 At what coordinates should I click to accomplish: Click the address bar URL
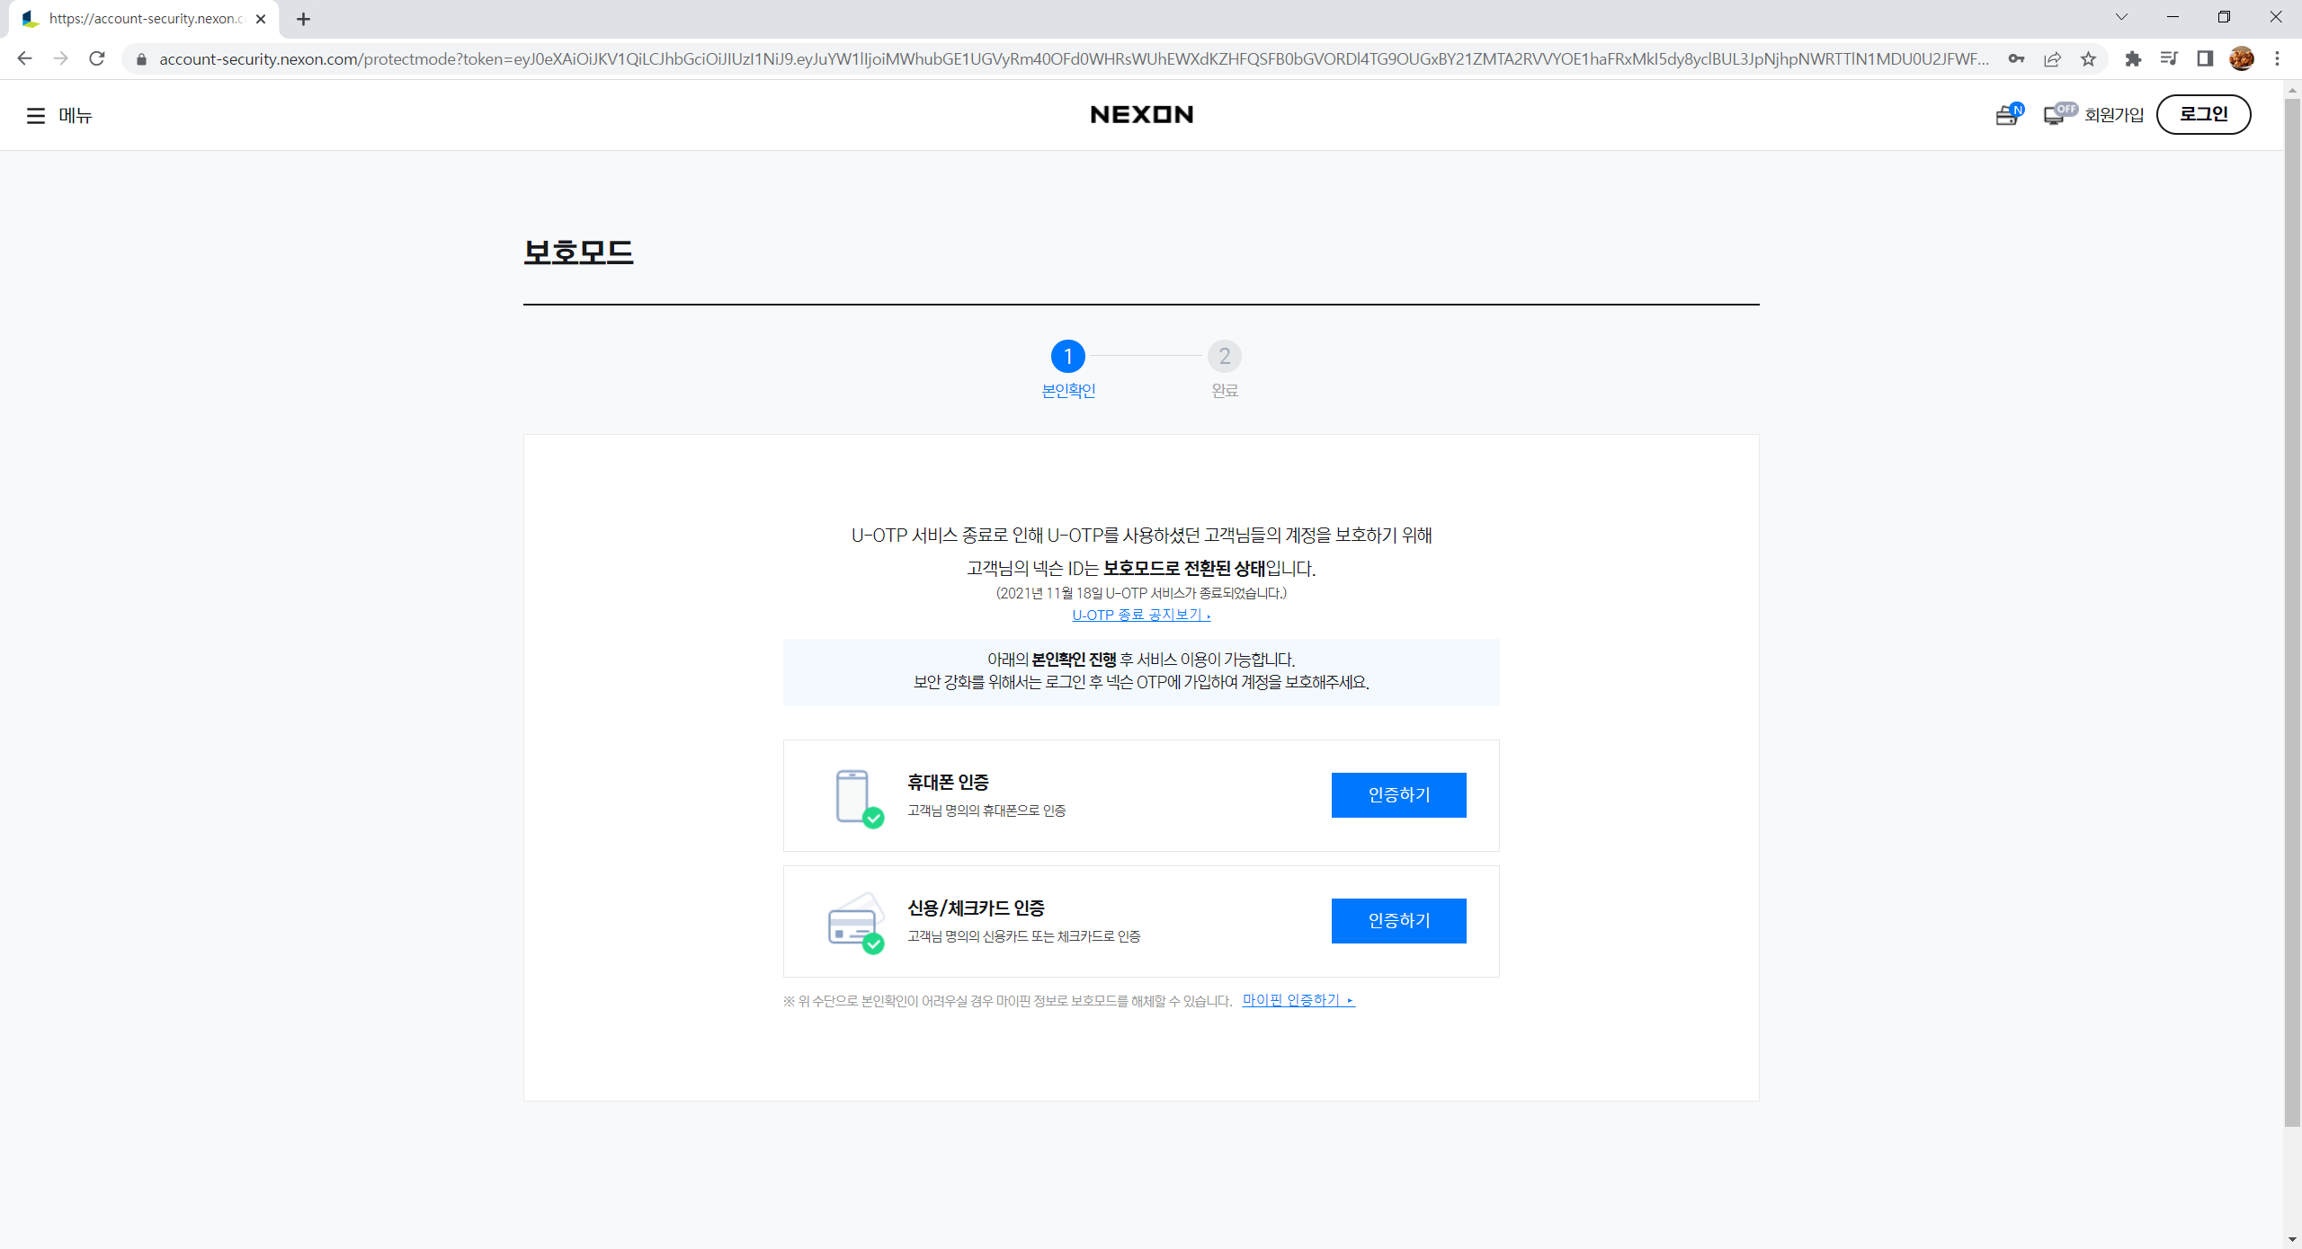[x=1074, y=59]
